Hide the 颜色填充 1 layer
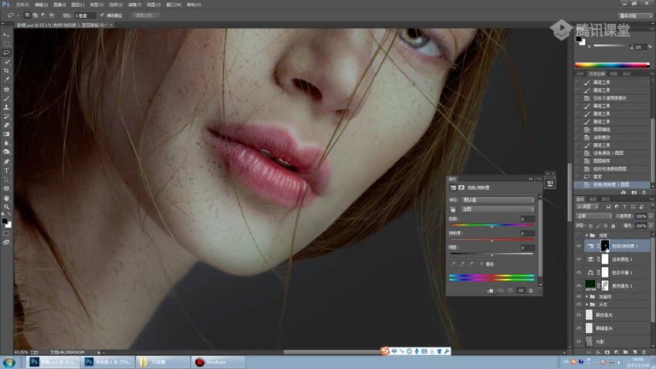 coord(579,286)
